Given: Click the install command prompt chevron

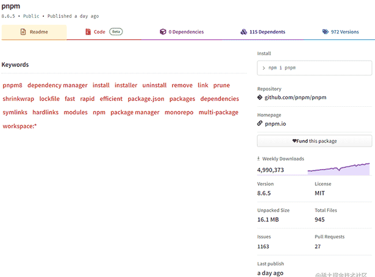Looking at the screenshot, I should (264, 68).
